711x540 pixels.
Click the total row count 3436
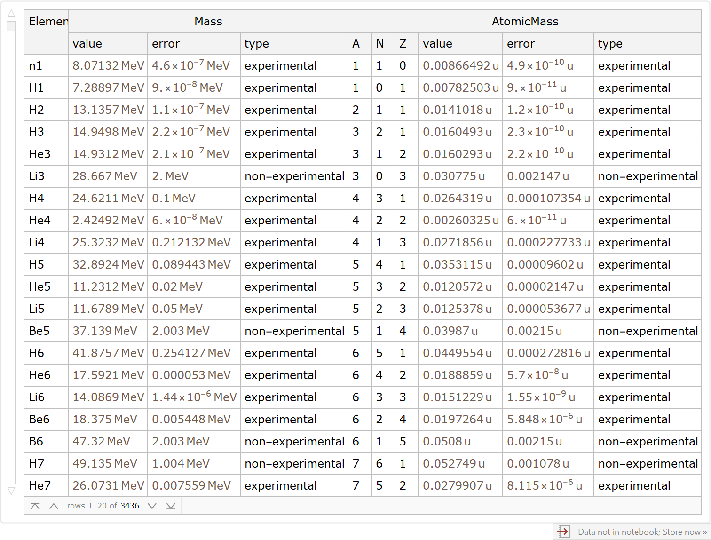point(130,506)
